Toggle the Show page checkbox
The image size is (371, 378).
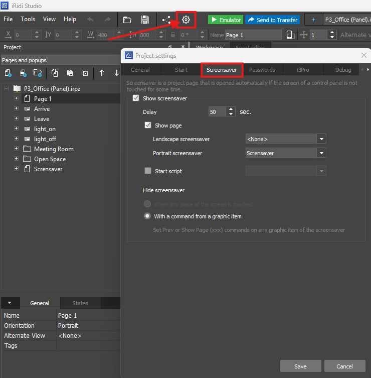148,125
